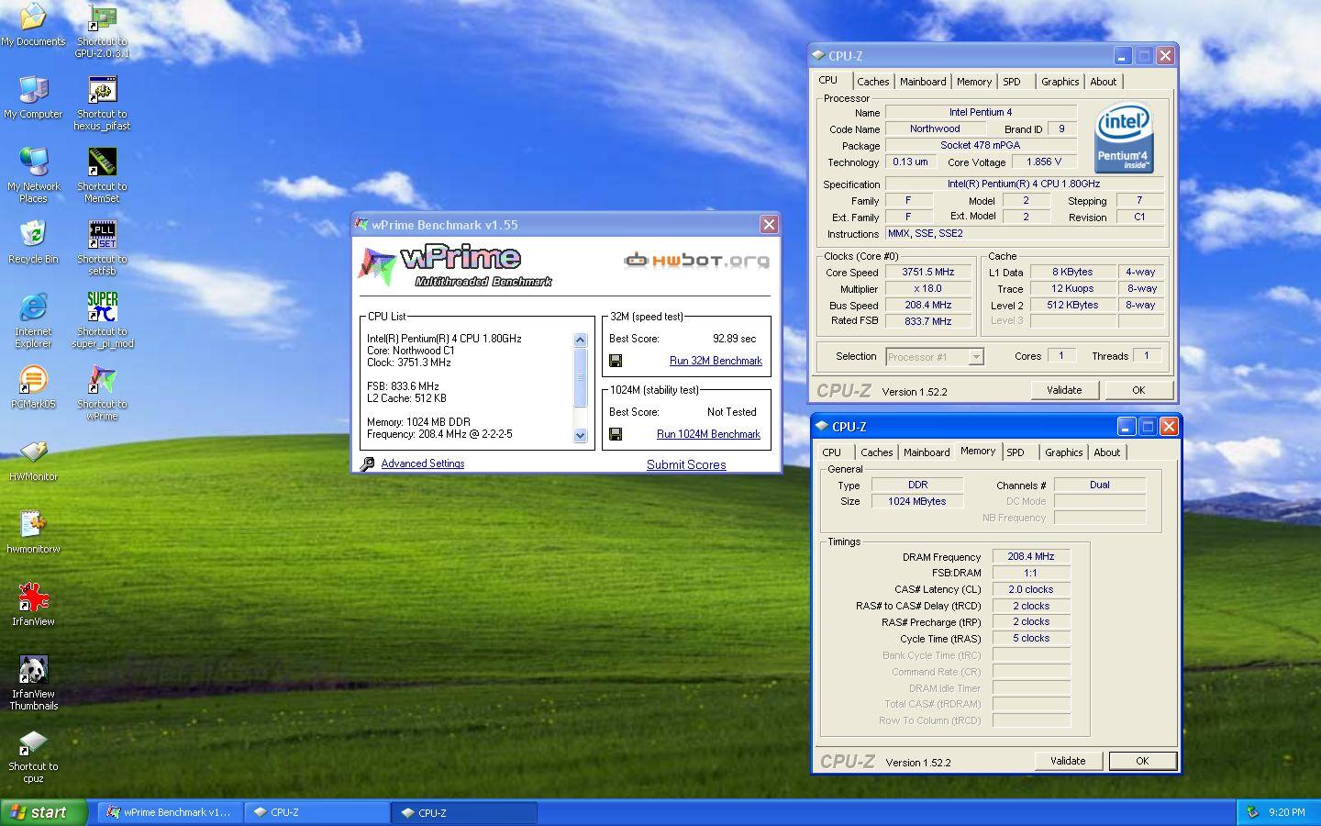Click Submit Scores link

(x=686, y=464)
